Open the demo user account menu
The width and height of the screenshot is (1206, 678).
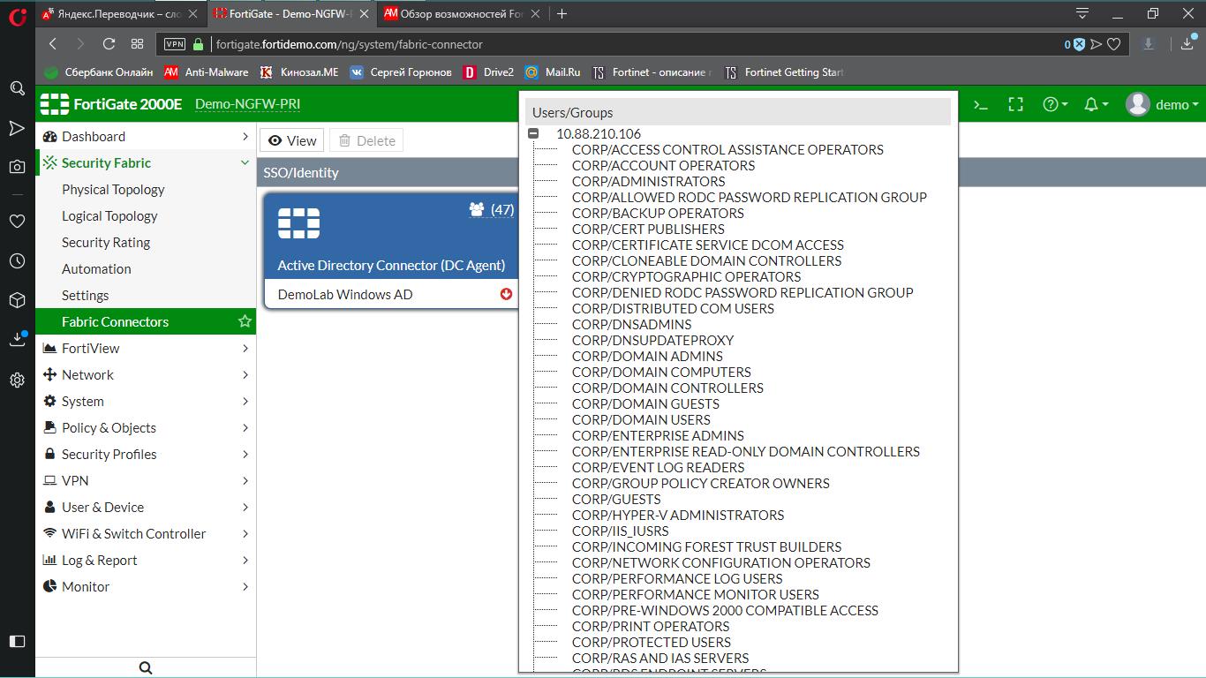coord(1162,104)
